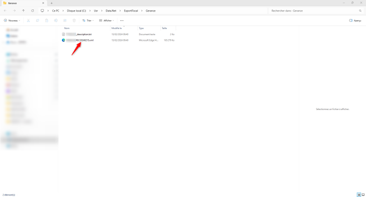Open the Afficher view dropdown

[107, 21]
